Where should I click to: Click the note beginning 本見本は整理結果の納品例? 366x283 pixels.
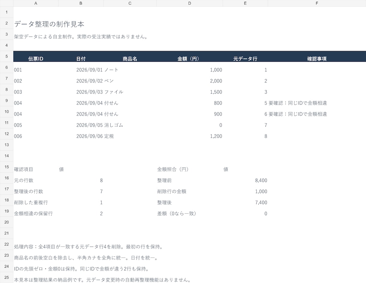click(x=102, y=280)
